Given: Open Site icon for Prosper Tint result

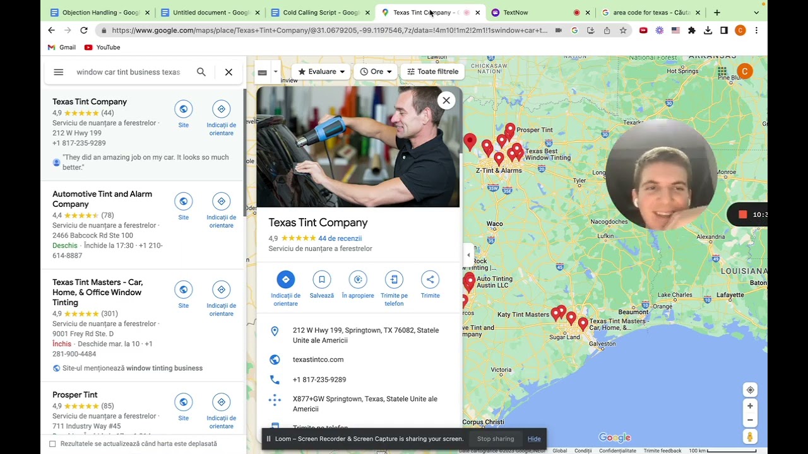Looking at the screenshot, I should (183, 402).
